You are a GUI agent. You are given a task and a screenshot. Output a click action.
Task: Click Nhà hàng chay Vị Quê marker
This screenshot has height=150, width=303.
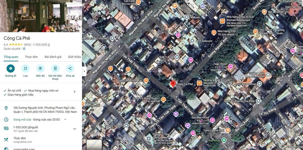point(223,21)
